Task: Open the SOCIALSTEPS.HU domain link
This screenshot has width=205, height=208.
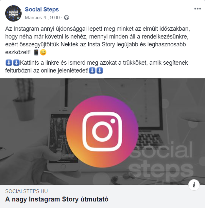Action: coord(26,191)
